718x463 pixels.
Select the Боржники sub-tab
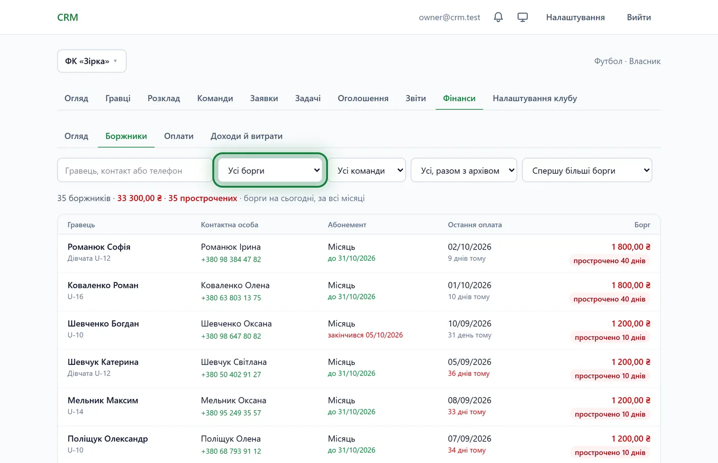click(126, 136)
